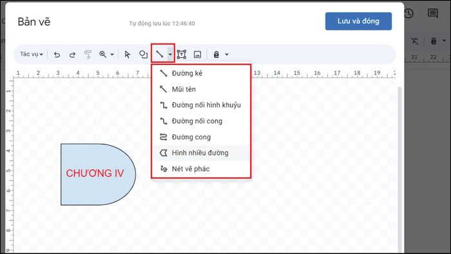Click the Redo arrow icon
Viewport: 451px width, 254px height.
click(72, 54)
